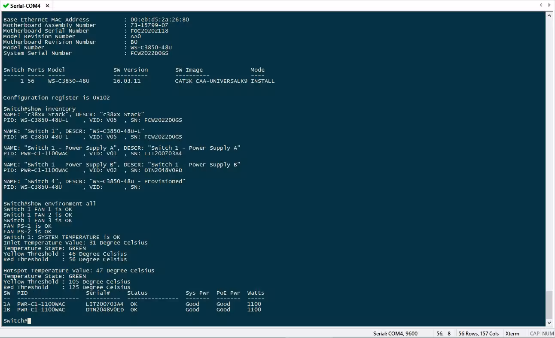The width and height of the screenshot is (555, 338).
Task: Click the show environment all command line
Action: [x=50, y=204]
